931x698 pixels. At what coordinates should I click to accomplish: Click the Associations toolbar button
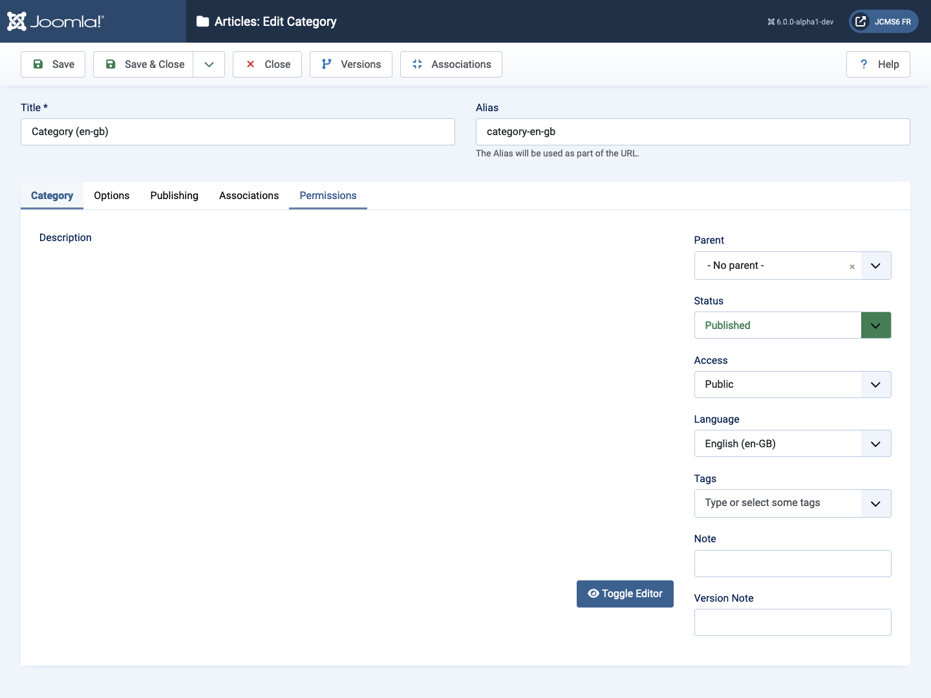451,64
